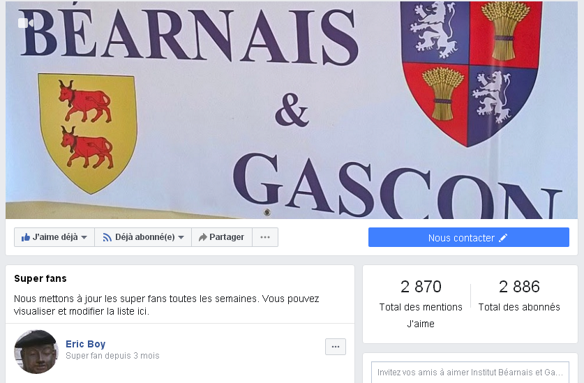
Task: Open the 2 870 total likes count
Action: click(421, 287)
